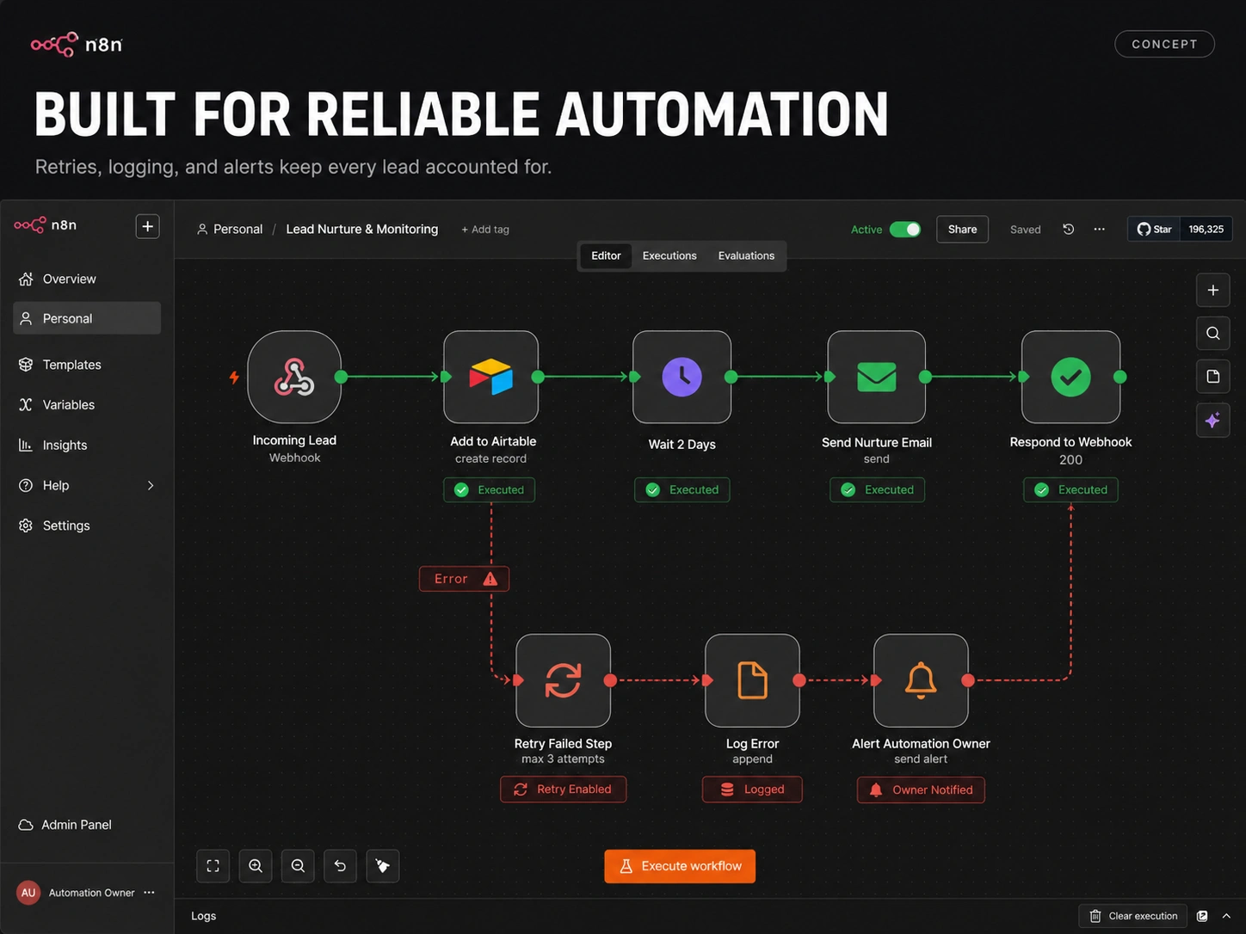Click the Clear execution button

point(1133,916)
